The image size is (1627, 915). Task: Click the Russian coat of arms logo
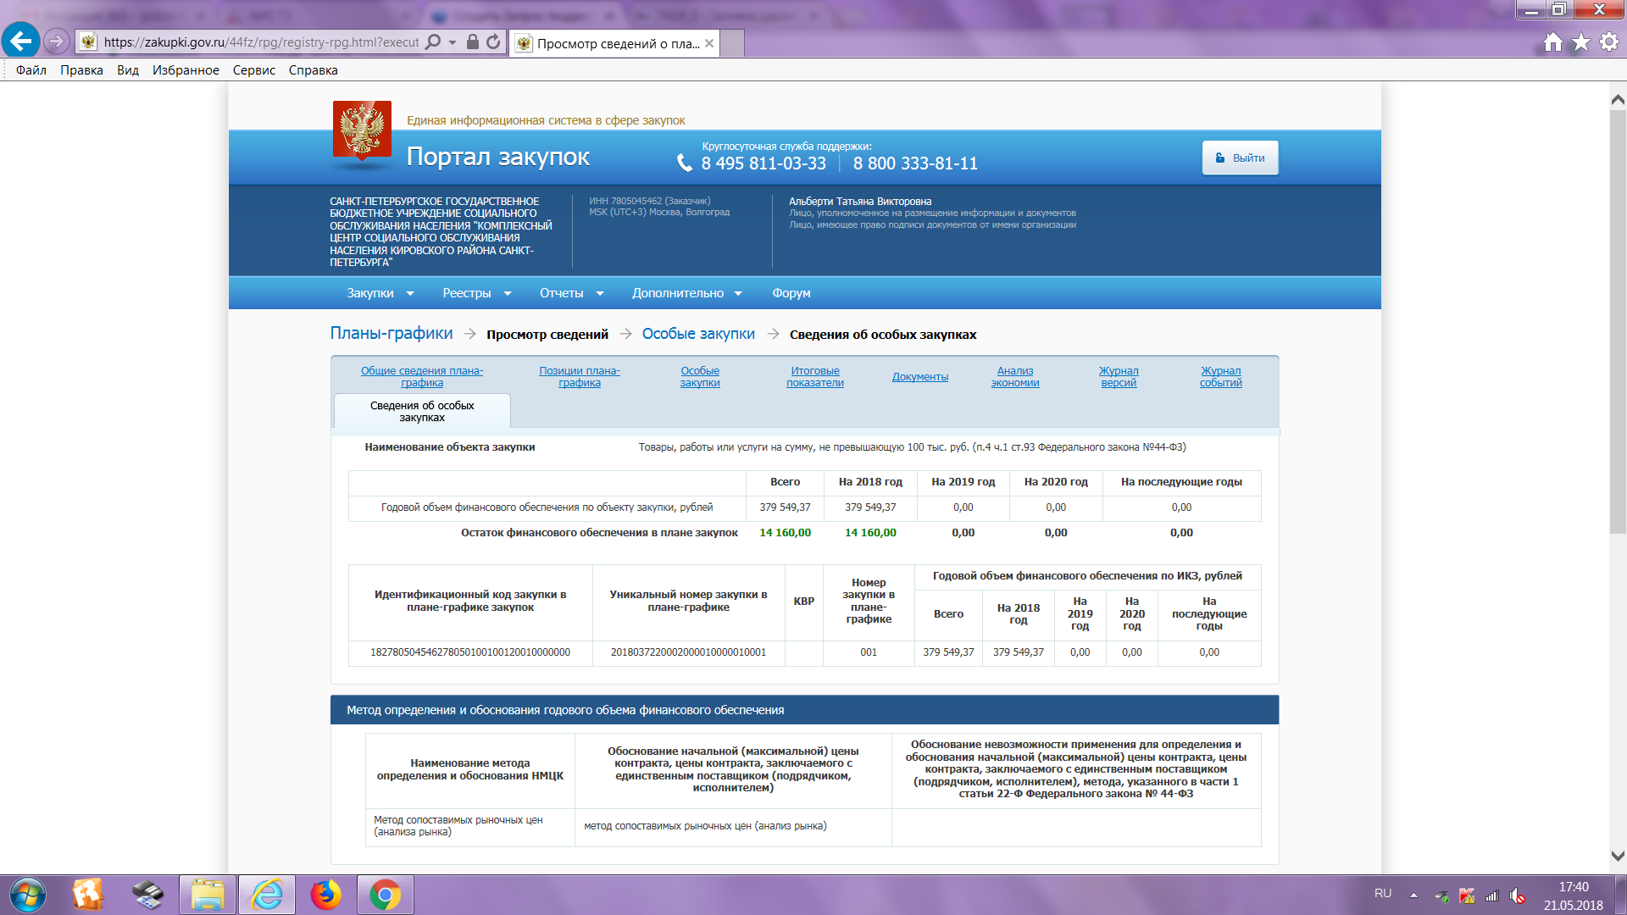click(x=362, y=130)
